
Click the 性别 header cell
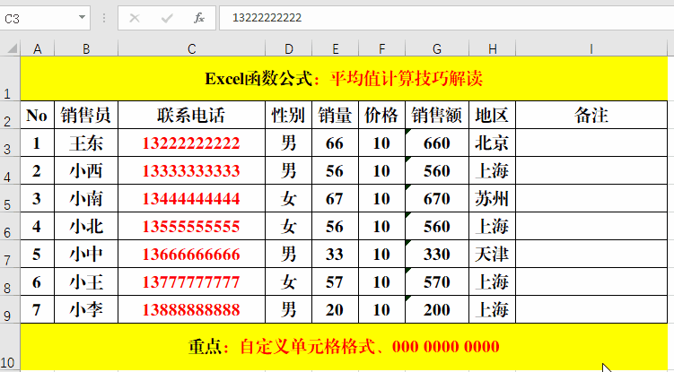point(289,115)
